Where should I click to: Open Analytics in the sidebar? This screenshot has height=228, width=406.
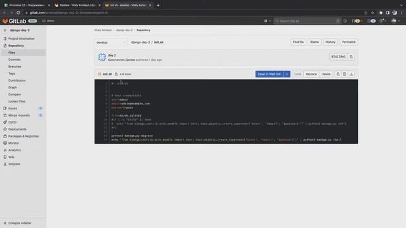click(x=15, y=150)
